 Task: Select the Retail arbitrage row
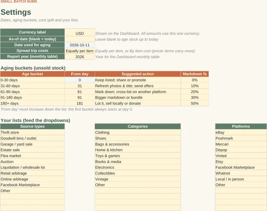(33, 173)
